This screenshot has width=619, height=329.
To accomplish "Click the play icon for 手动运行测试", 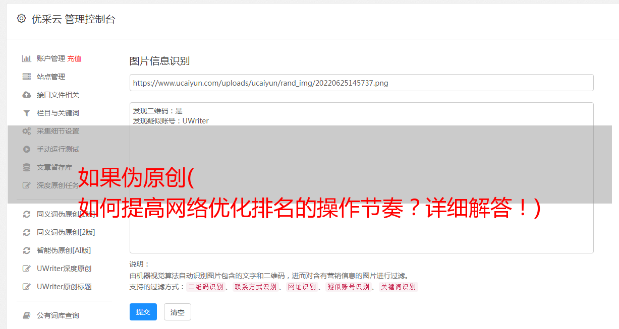I will (x=27, y=149).
